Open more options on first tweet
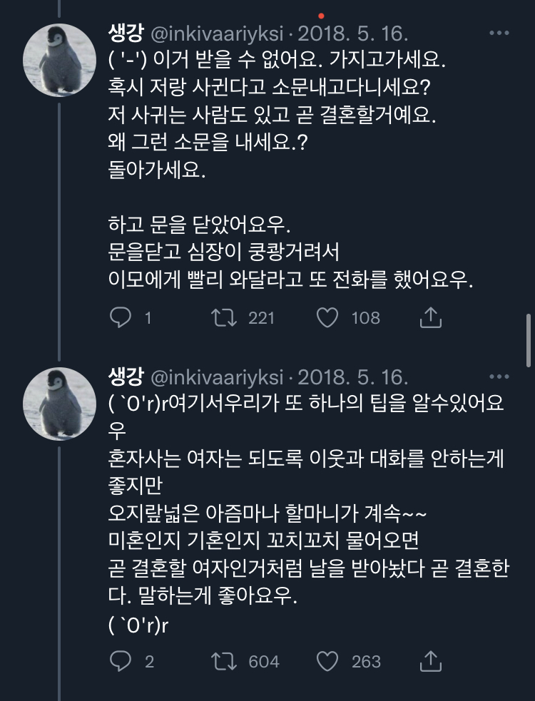535x701 pixels. click(x=499, y=34)
